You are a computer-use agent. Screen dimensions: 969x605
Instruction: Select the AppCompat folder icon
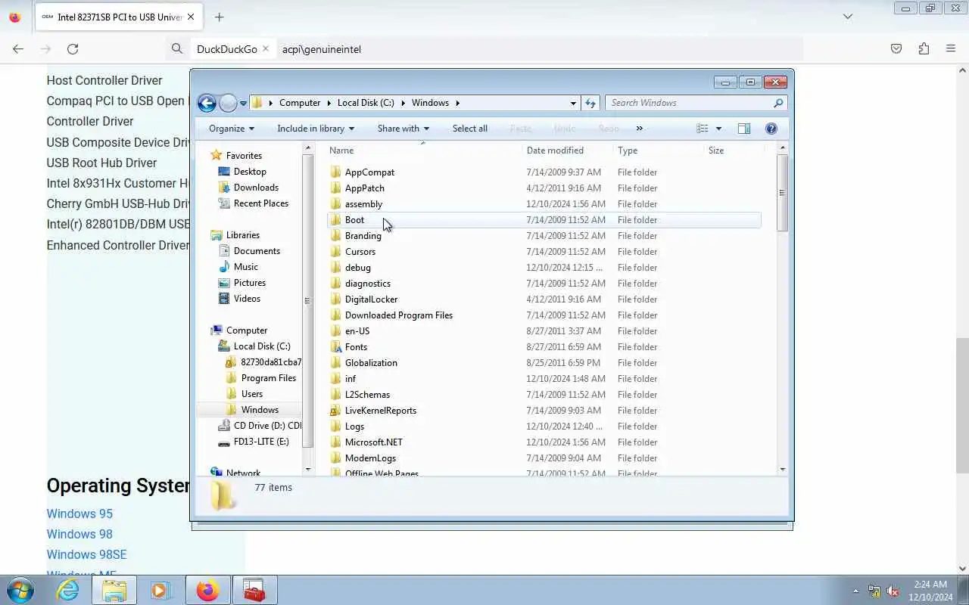tap(336, 172)
